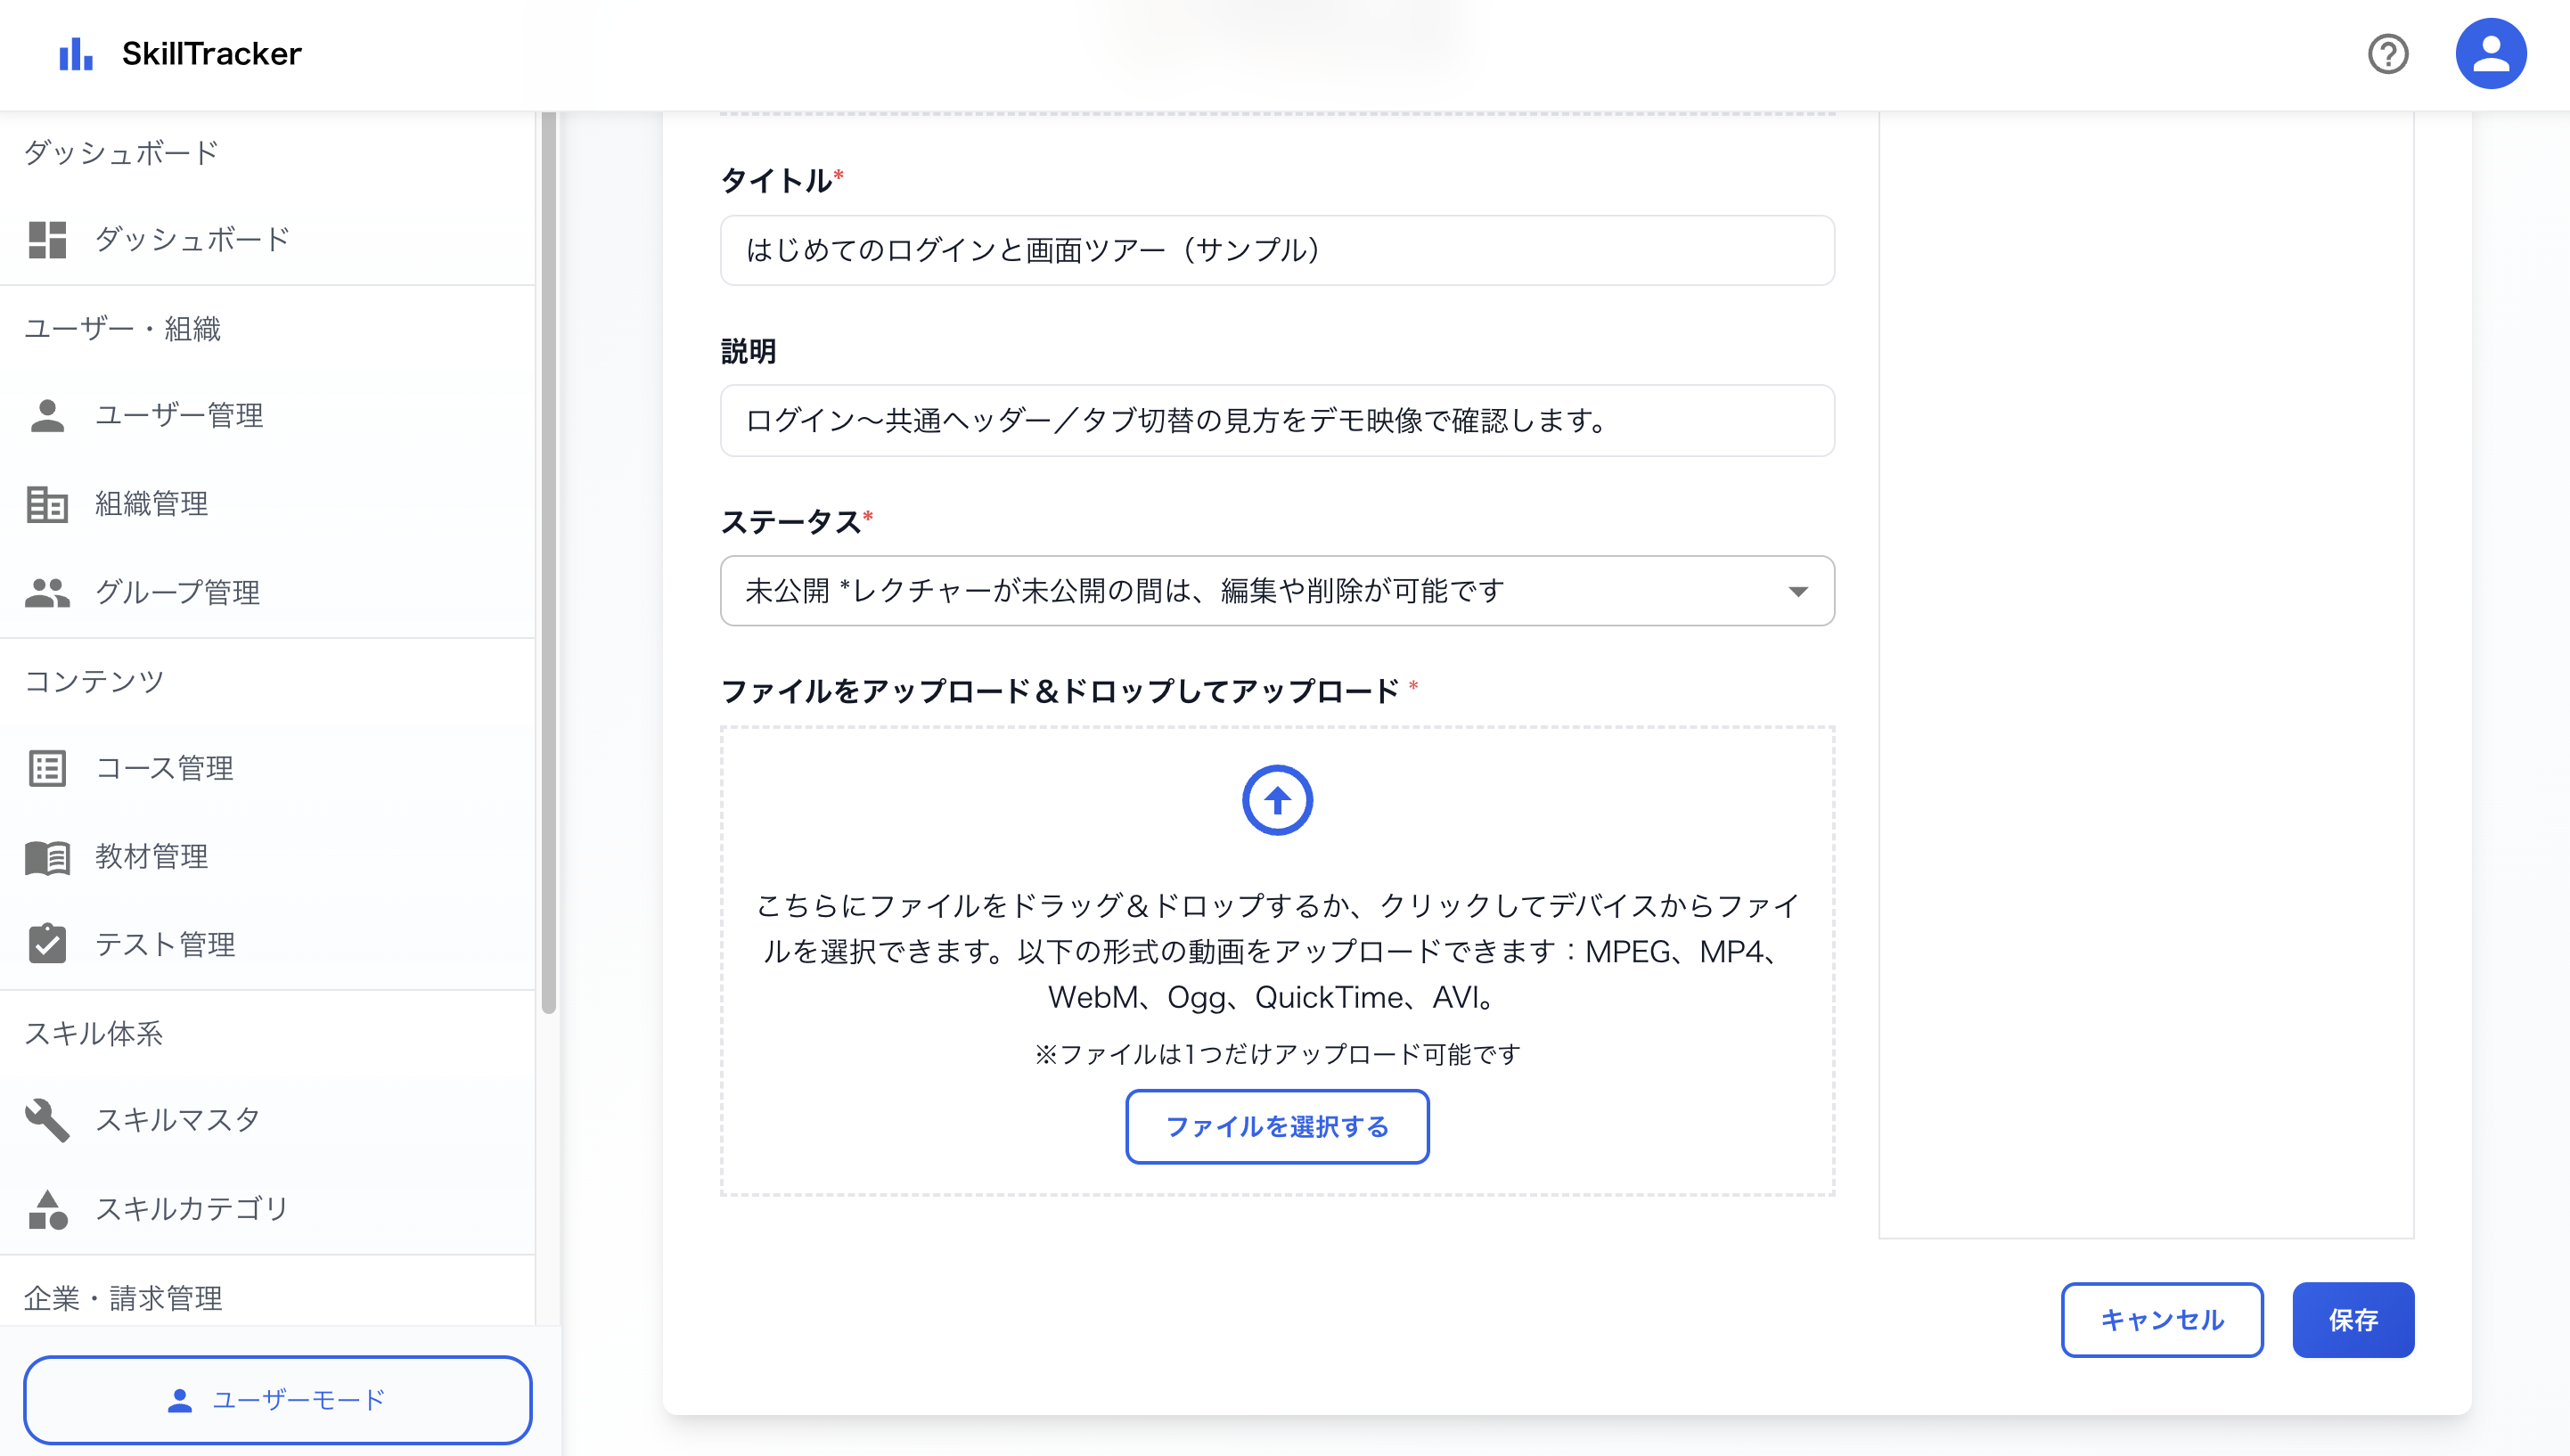Click the 組織管理 building icon
The image size is (2570, 1456).
[47, 504]
